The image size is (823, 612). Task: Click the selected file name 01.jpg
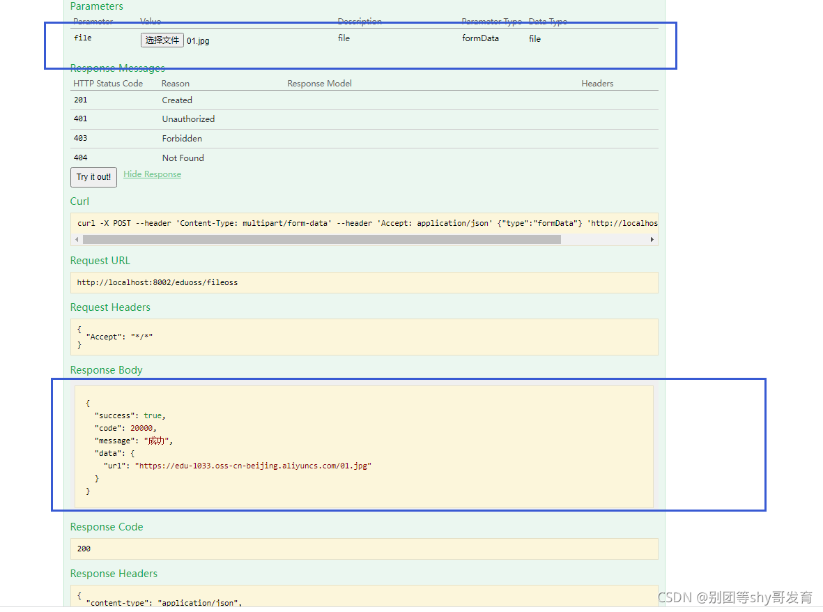coord(198,41)
